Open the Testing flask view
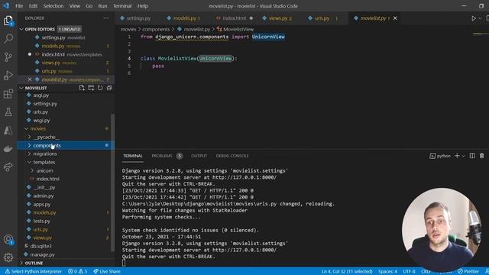 pyautogui.click(x=8, y=112)
